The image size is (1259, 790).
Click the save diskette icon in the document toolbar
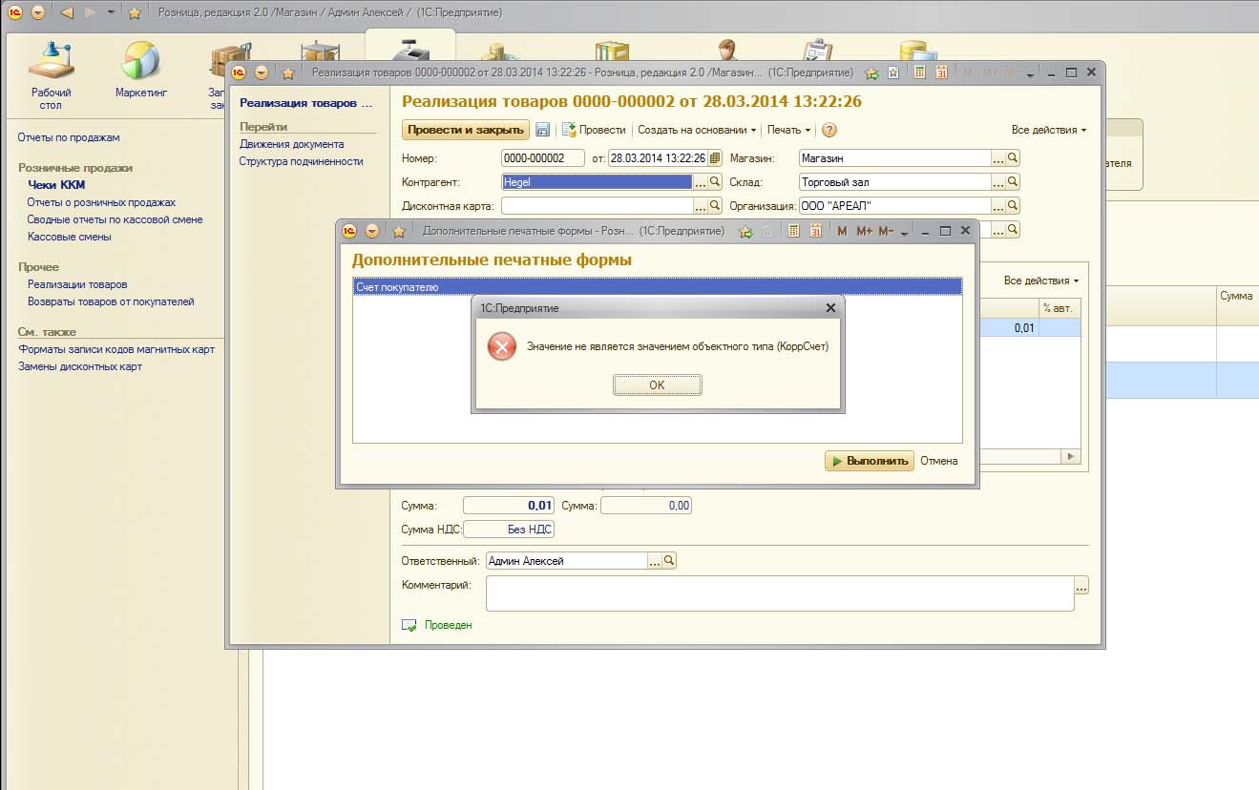tap(542, 130)
